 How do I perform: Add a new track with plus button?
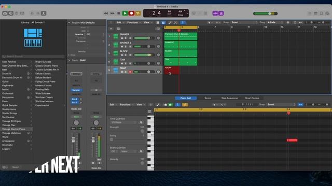click(x=111, y=29)
